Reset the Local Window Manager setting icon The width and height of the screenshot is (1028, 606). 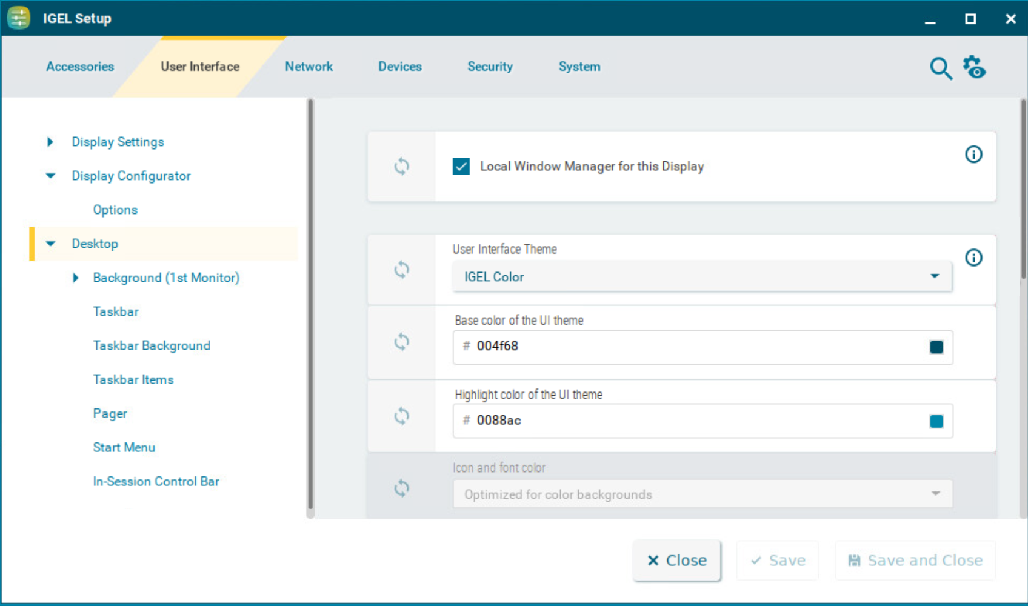click(401, 166)
